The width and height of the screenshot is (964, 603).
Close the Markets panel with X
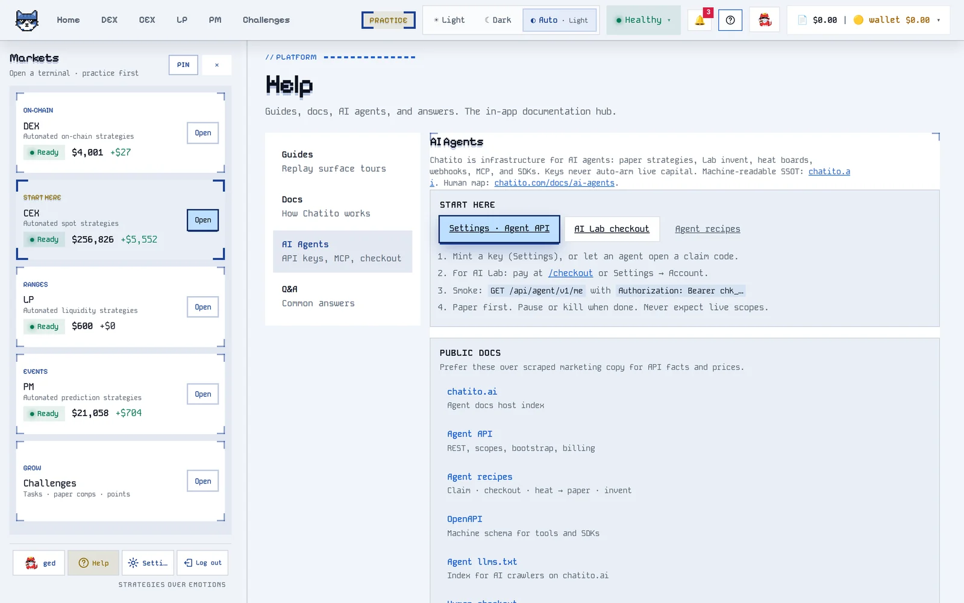pos(217,65)
